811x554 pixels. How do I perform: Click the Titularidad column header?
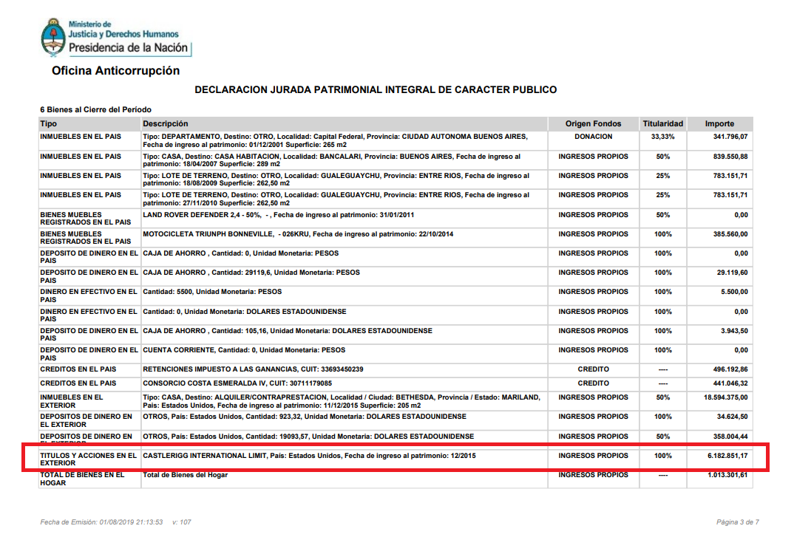[x=662, y=123]
